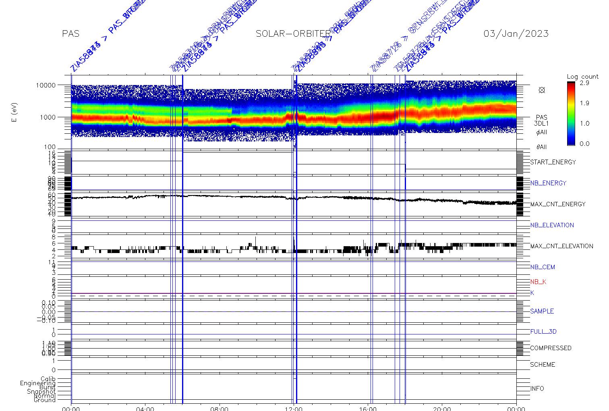This screenshot has height=411, width=609.
Task: Select the MAX_CNT_ELEVATION panel label
Action: tap(561, 246)
